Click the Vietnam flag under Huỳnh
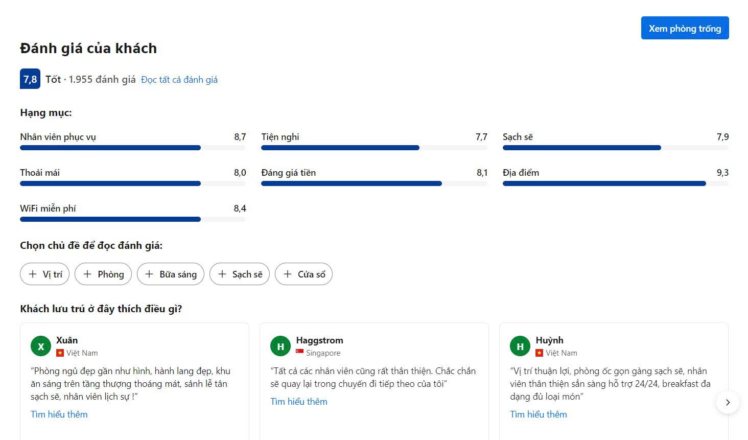The image size is (748, 440). coord(540,353)
